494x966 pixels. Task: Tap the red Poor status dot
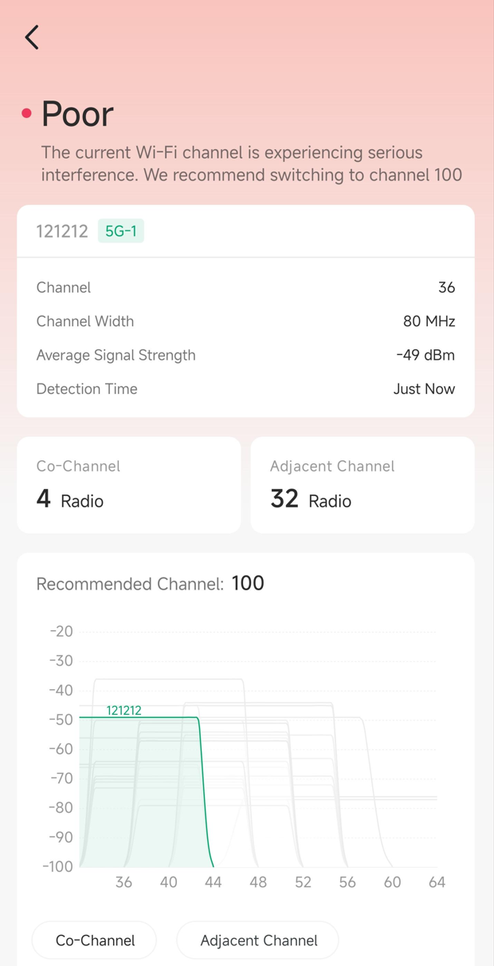[x=26, y=114]
